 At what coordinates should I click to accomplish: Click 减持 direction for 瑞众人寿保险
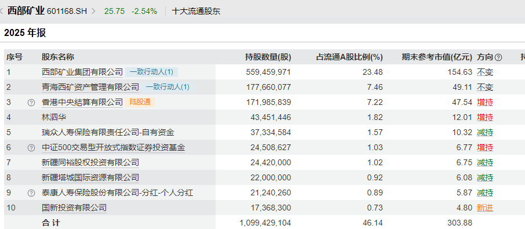[x=485, y=133]
